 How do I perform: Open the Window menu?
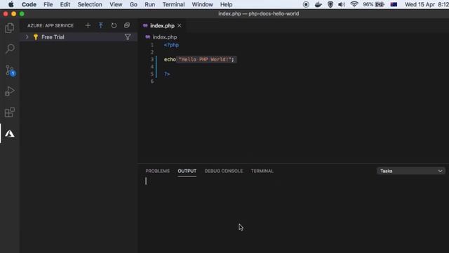[x=202, y=5]
